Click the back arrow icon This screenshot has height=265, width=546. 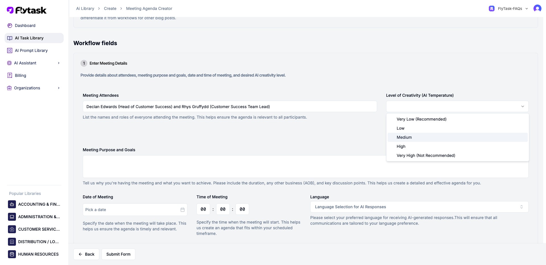point(80,254)
